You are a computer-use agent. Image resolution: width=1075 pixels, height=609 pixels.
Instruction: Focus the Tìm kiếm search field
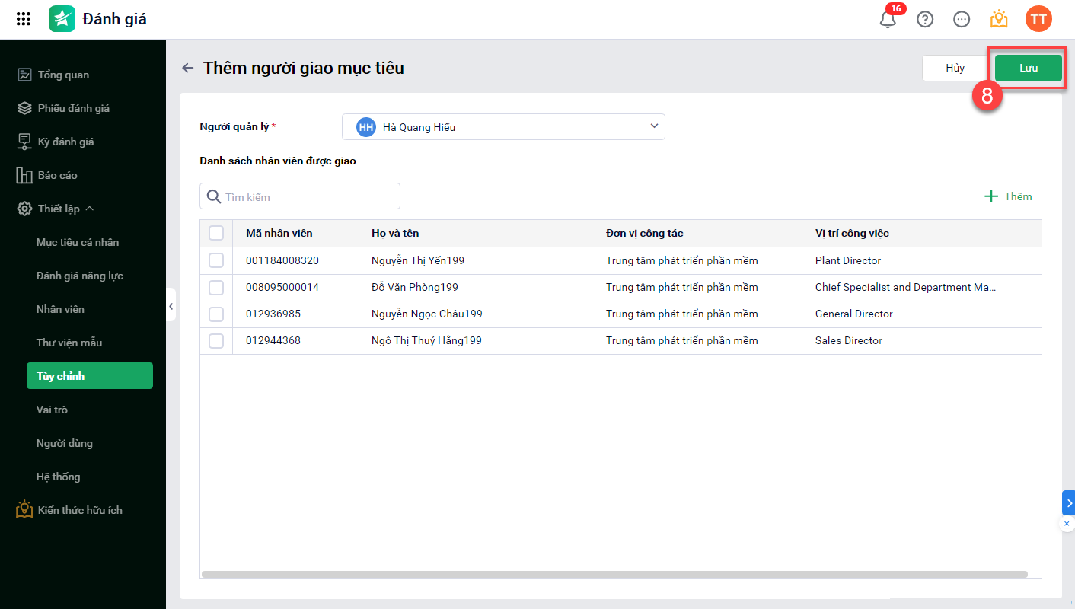(300, 196)
